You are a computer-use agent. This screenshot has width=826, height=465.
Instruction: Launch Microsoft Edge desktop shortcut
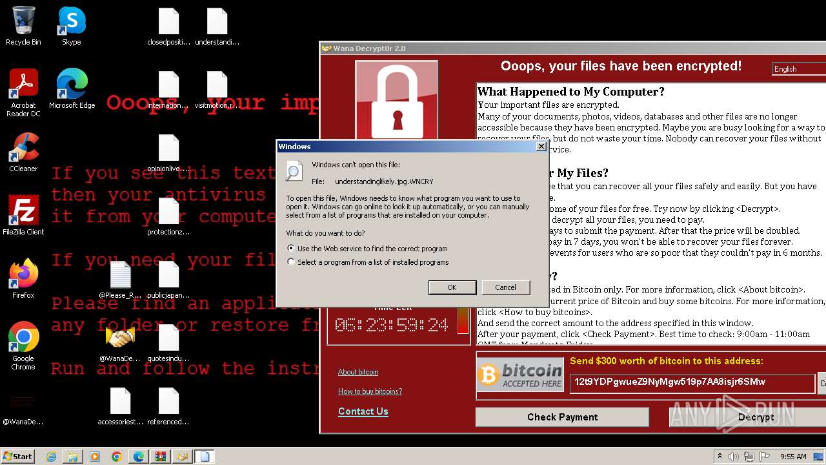(x=72, y=89)
